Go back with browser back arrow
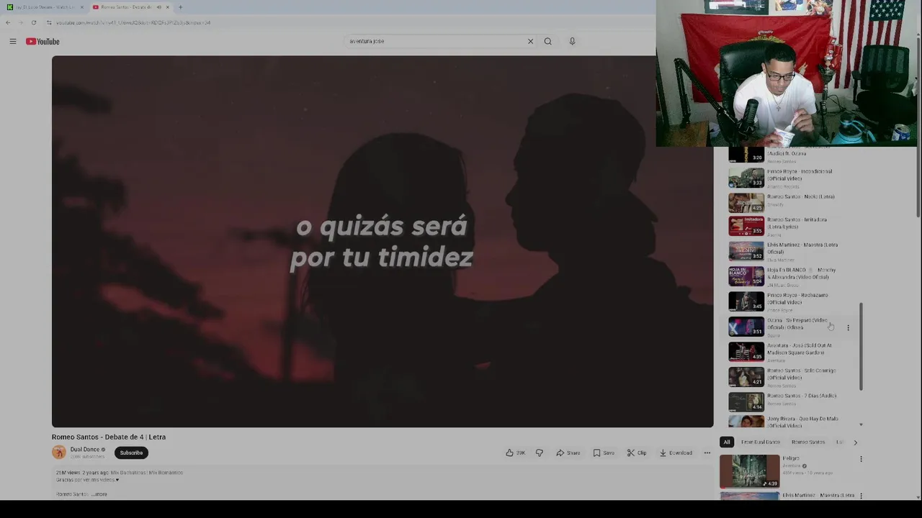Screen dimensions: 922x518 pos(8,22)
